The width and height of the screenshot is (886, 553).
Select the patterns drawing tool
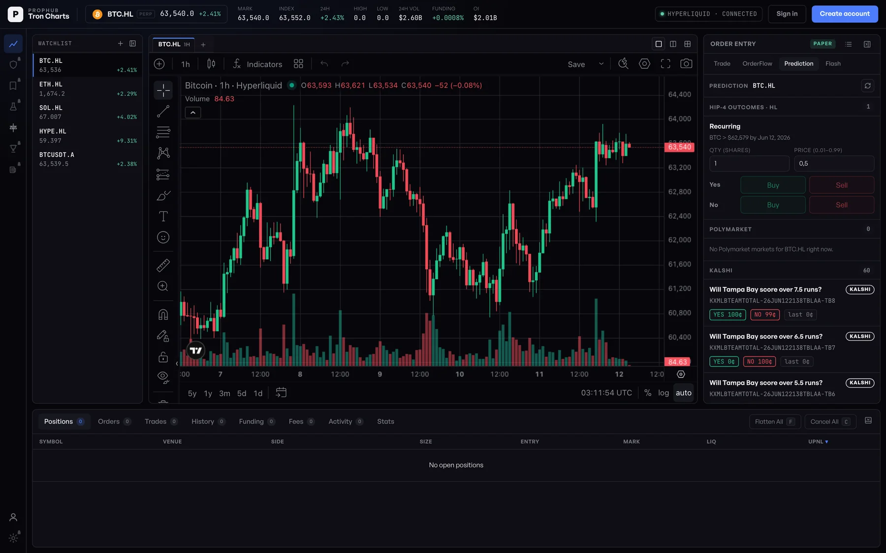(x=163, y=153)
